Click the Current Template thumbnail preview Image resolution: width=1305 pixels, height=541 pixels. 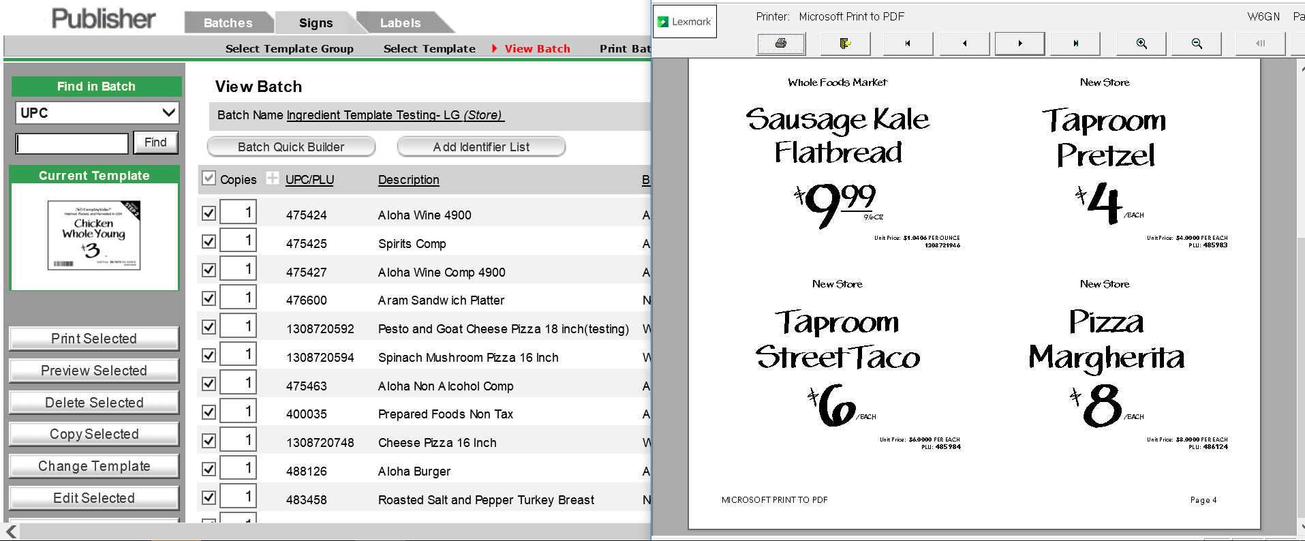[94, 236]
